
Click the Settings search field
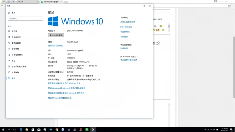pyautogui.click(x=25, y=19)
